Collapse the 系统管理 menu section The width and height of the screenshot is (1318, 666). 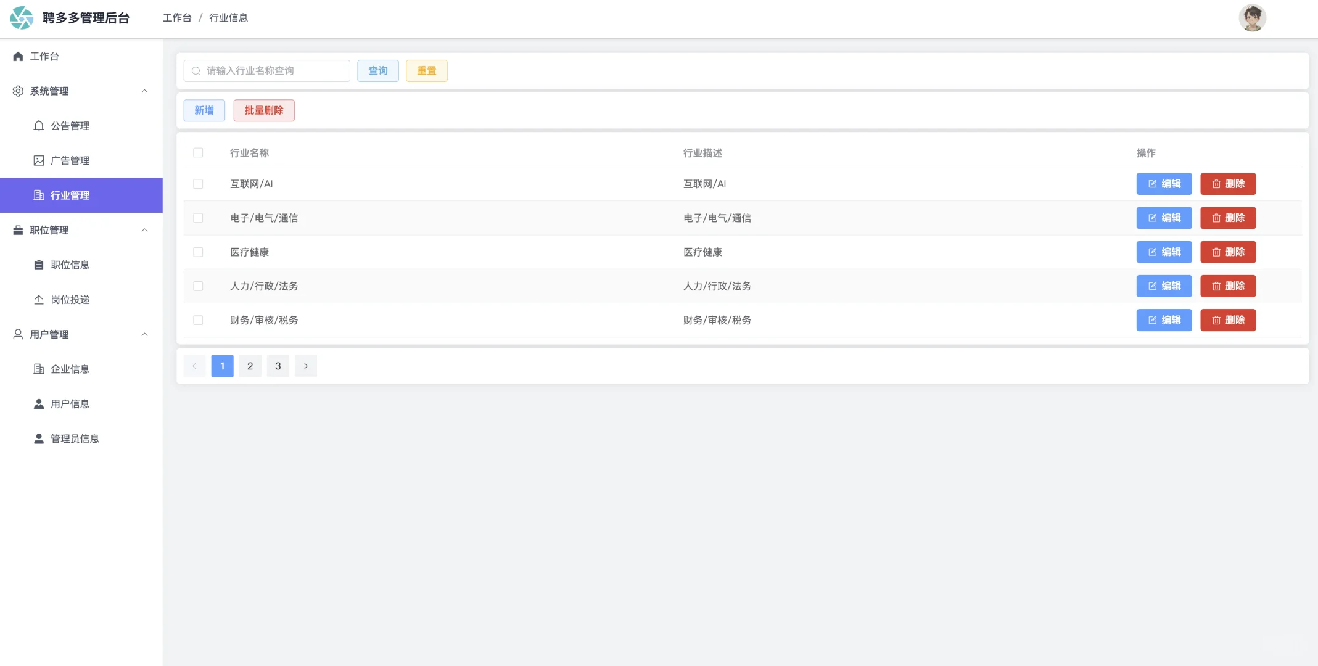click(144, 91)
